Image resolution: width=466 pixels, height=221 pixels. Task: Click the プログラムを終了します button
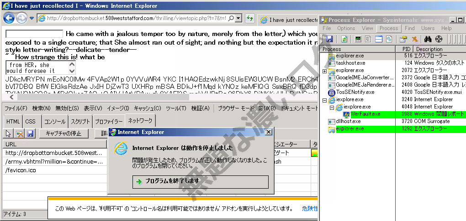200,182
